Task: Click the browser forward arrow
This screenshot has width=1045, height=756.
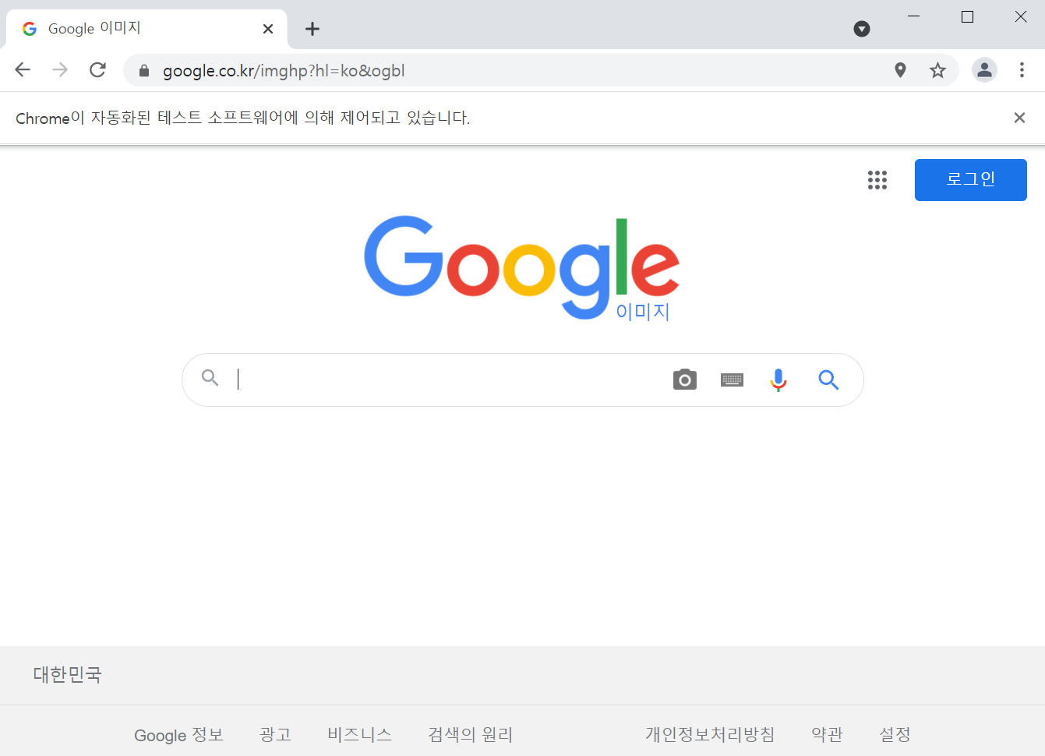Action: [60, 70]
